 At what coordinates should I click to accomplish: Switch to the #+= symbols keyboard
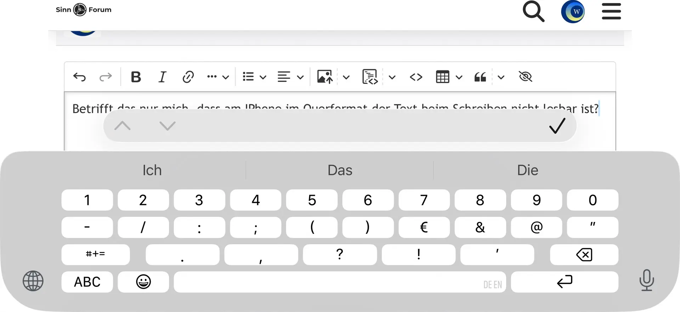[x=96, y=254]
